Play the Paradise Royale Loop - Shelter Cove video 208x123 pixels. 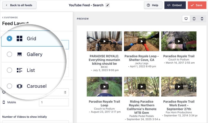141,41
